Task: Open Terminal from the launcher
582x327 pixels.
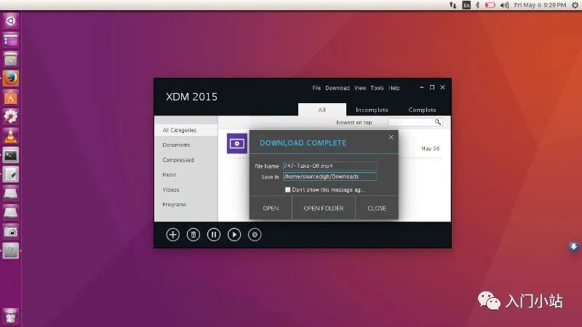Action: (x=10, y=156)
